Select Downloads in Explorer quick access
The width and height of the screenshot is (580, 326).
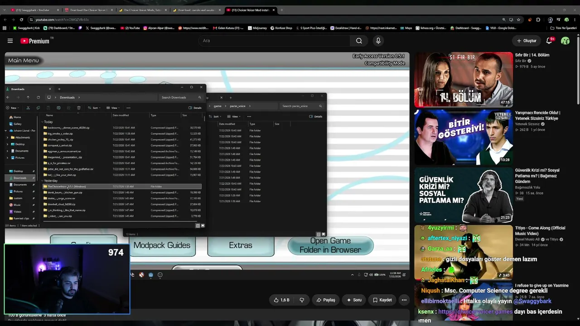[20, 178]
